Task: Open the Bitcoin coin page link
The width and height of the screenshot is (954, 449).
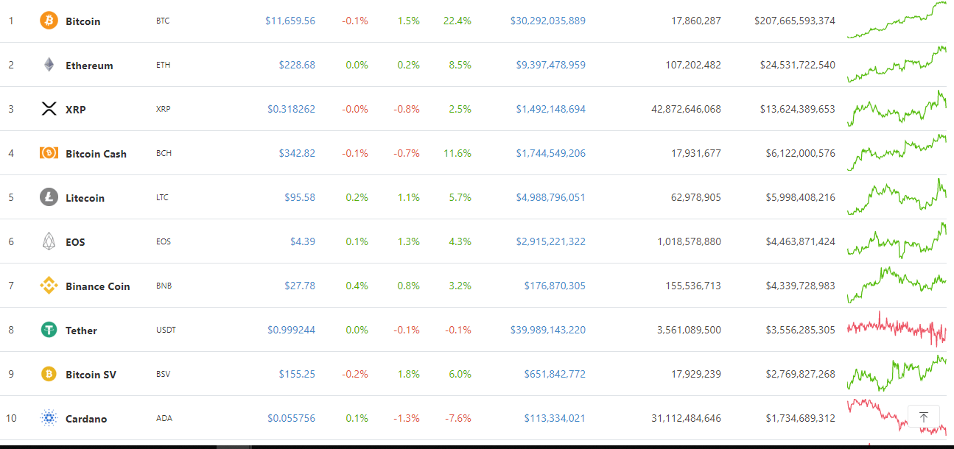Action: [83, 21]
